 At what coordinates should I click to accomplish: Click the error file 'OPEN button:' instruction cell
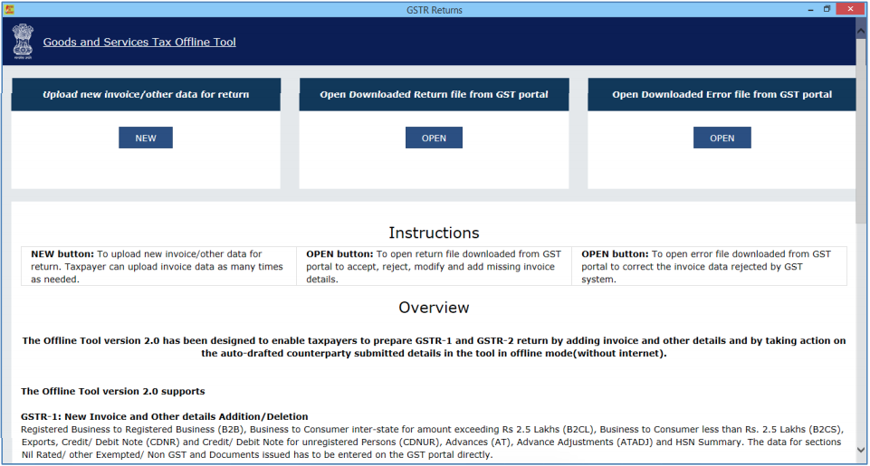(709, 266)
